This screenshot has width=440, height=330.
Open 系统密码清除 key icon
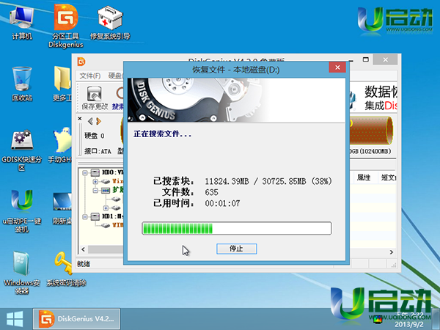pos(66,269)
